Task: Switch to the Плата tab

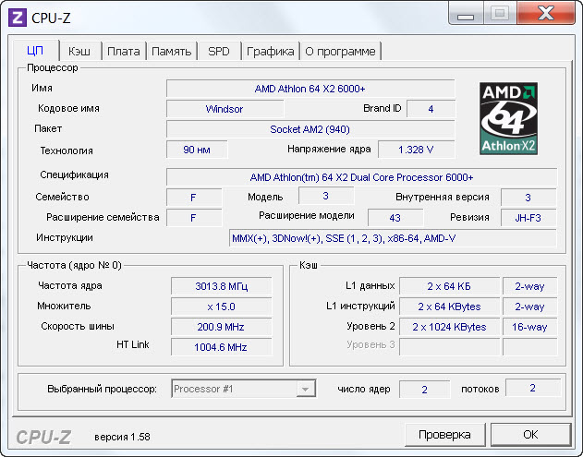Action: tap(123, 52)
